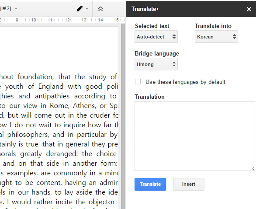Collapse the toolbar with double chevron icon
Screen dimensions: 256x209
pos(100,9)
